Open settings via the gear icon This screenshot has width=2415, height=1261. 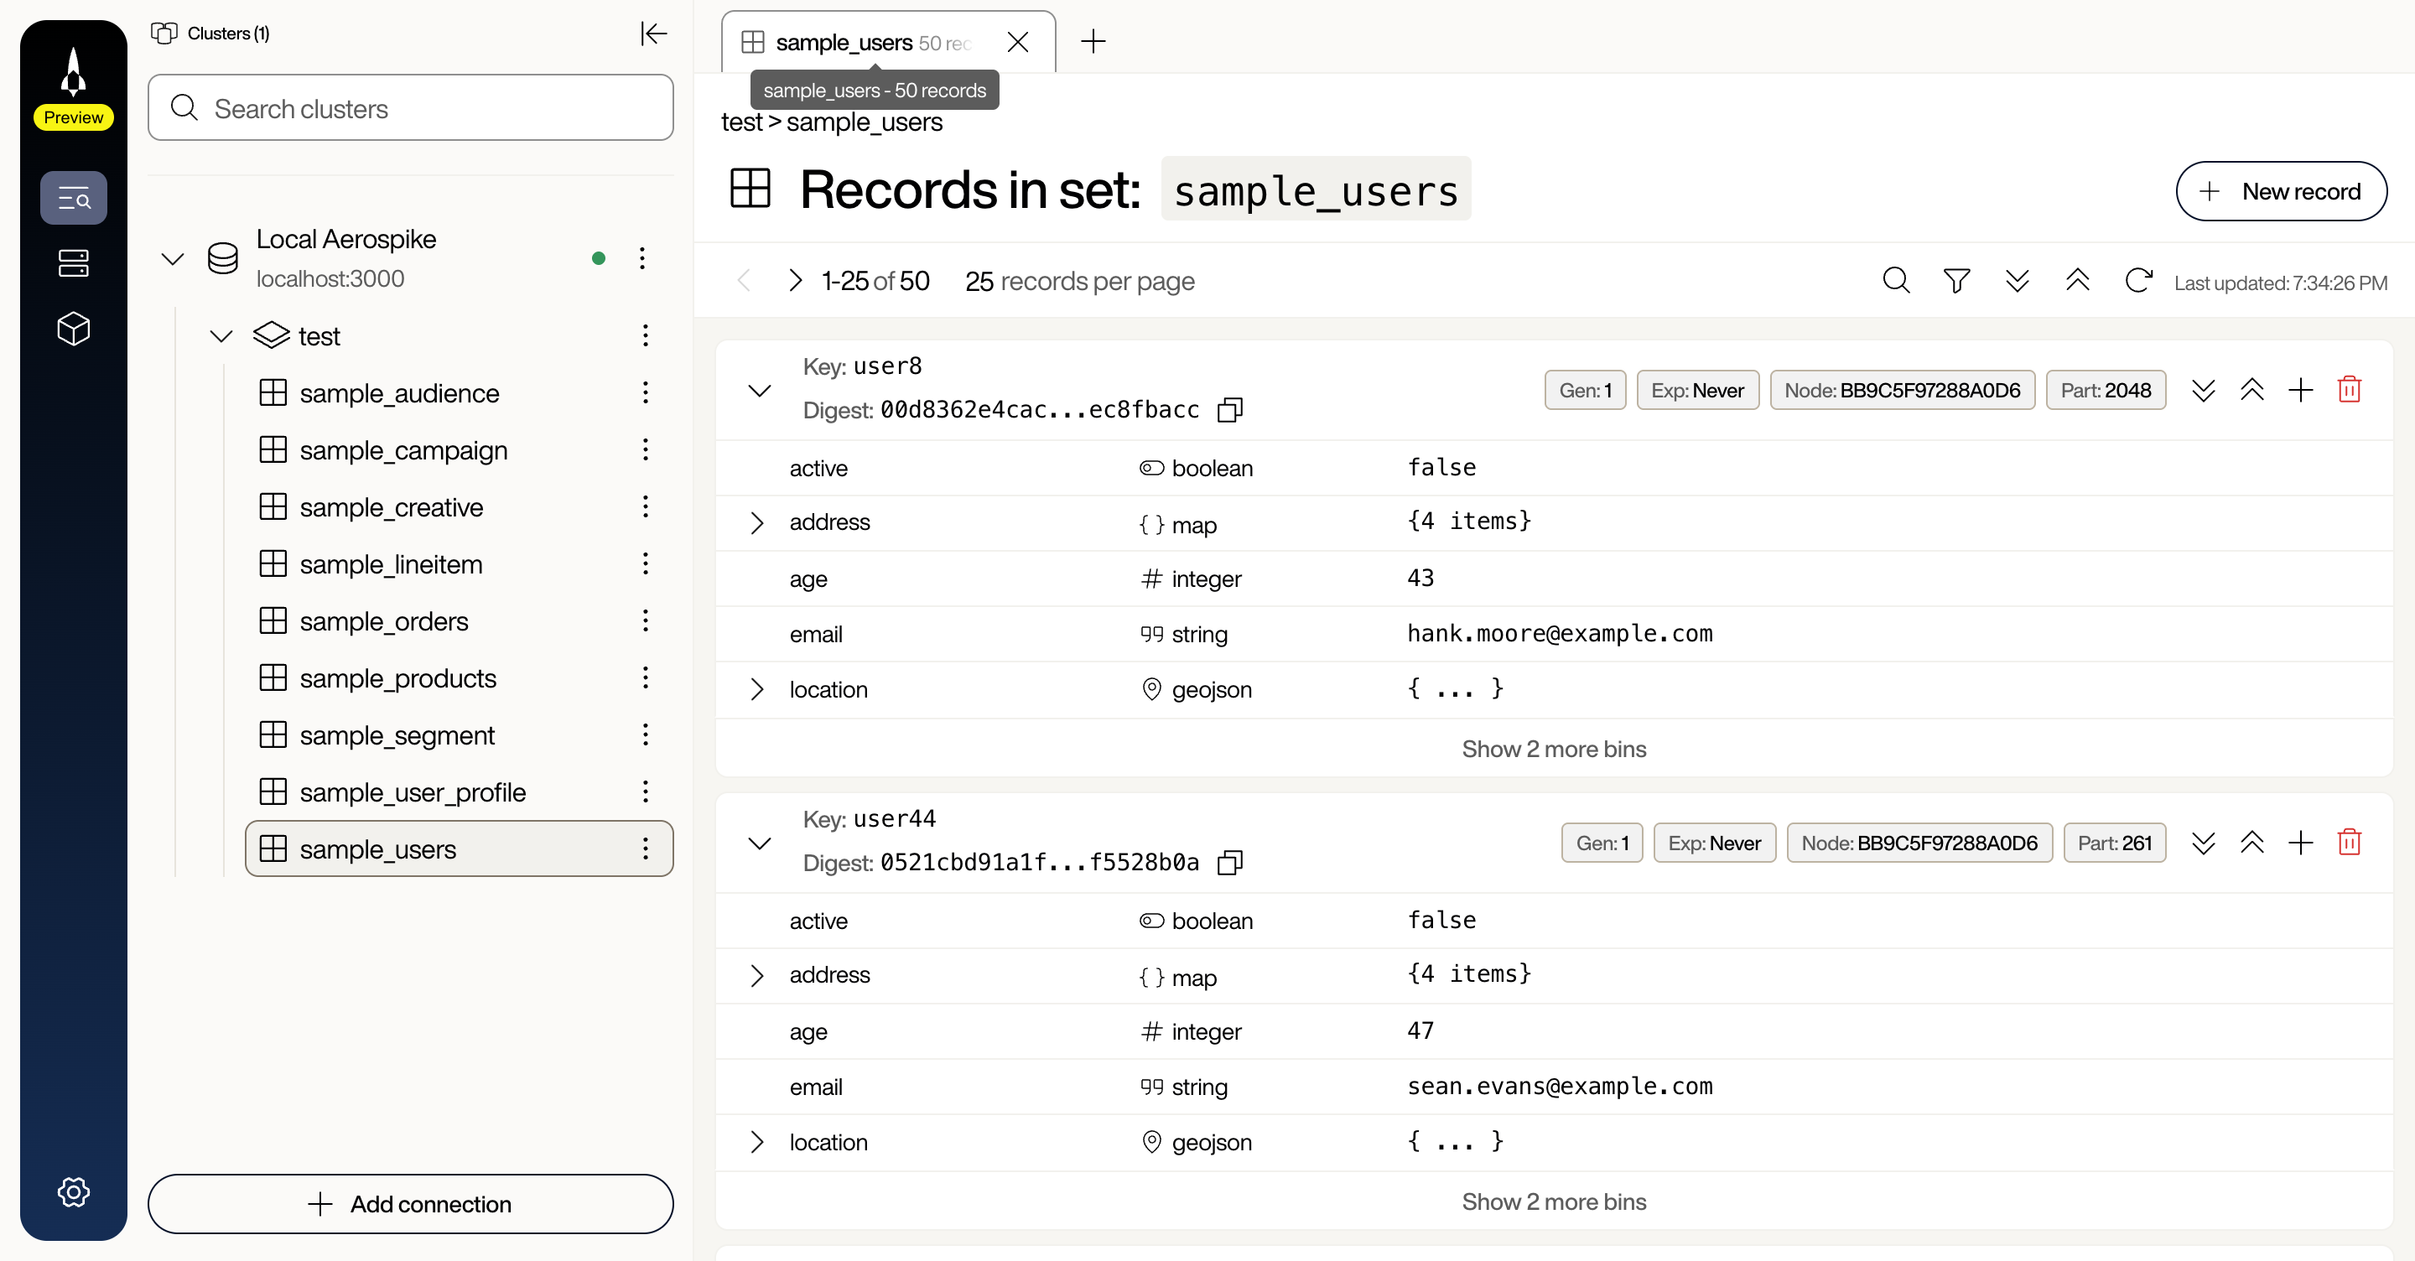click(x=74, y=1191)
